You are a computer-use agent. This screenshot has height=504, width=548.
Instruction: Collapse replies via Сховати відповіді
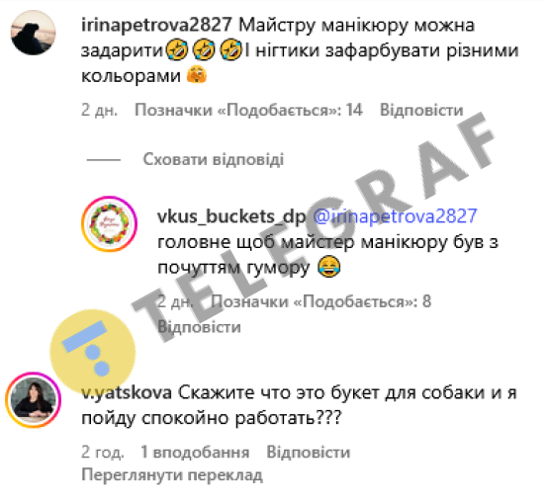click(x=214, y=160)
